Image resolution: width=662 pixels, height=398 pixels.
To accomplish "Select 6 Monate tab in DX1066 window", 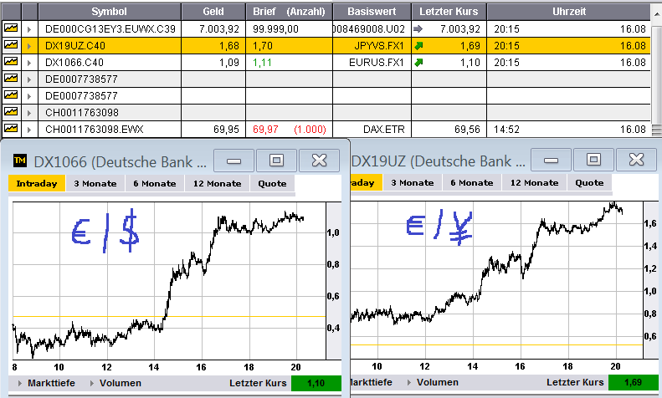I will pyautogui.click(x=155, y=183).
